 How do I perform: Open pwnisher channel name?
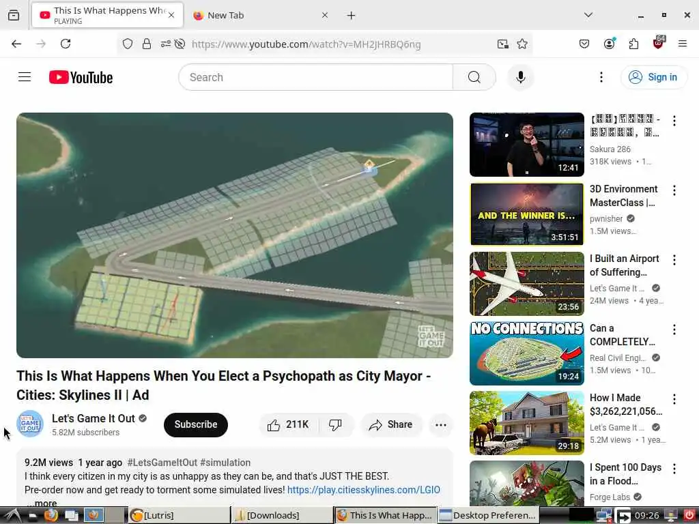click(606, 219)
